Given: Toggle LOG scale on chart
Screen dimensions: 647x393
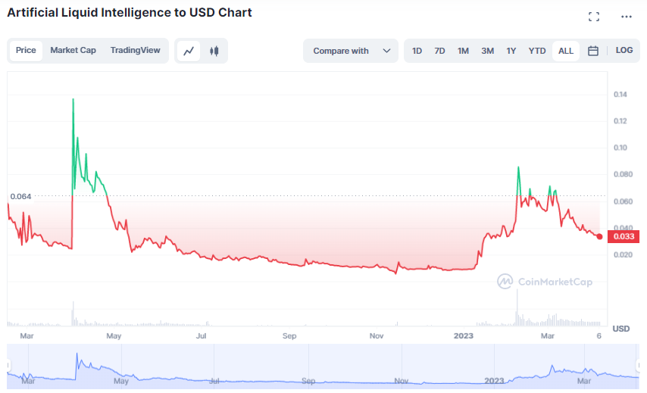Looking at the screenshot, I should pyautogui.click(x=624, y=51).
